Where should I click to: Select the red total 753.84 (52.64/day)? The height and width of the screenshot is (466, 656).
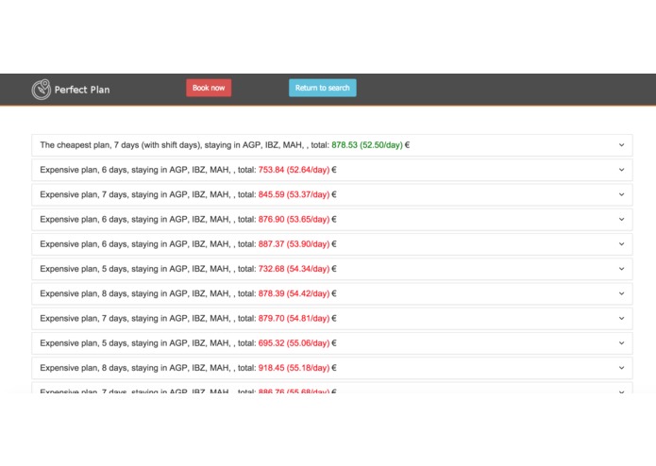click(x=294, y=170)
